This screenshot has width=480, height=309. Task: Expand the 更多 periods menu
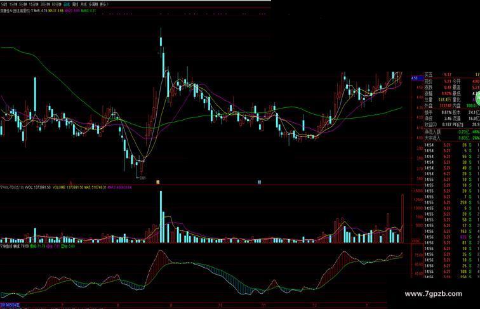103,4
